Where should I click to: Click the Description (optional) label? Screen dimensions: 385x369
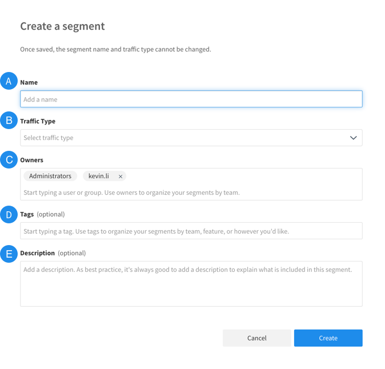coord(53,253)
